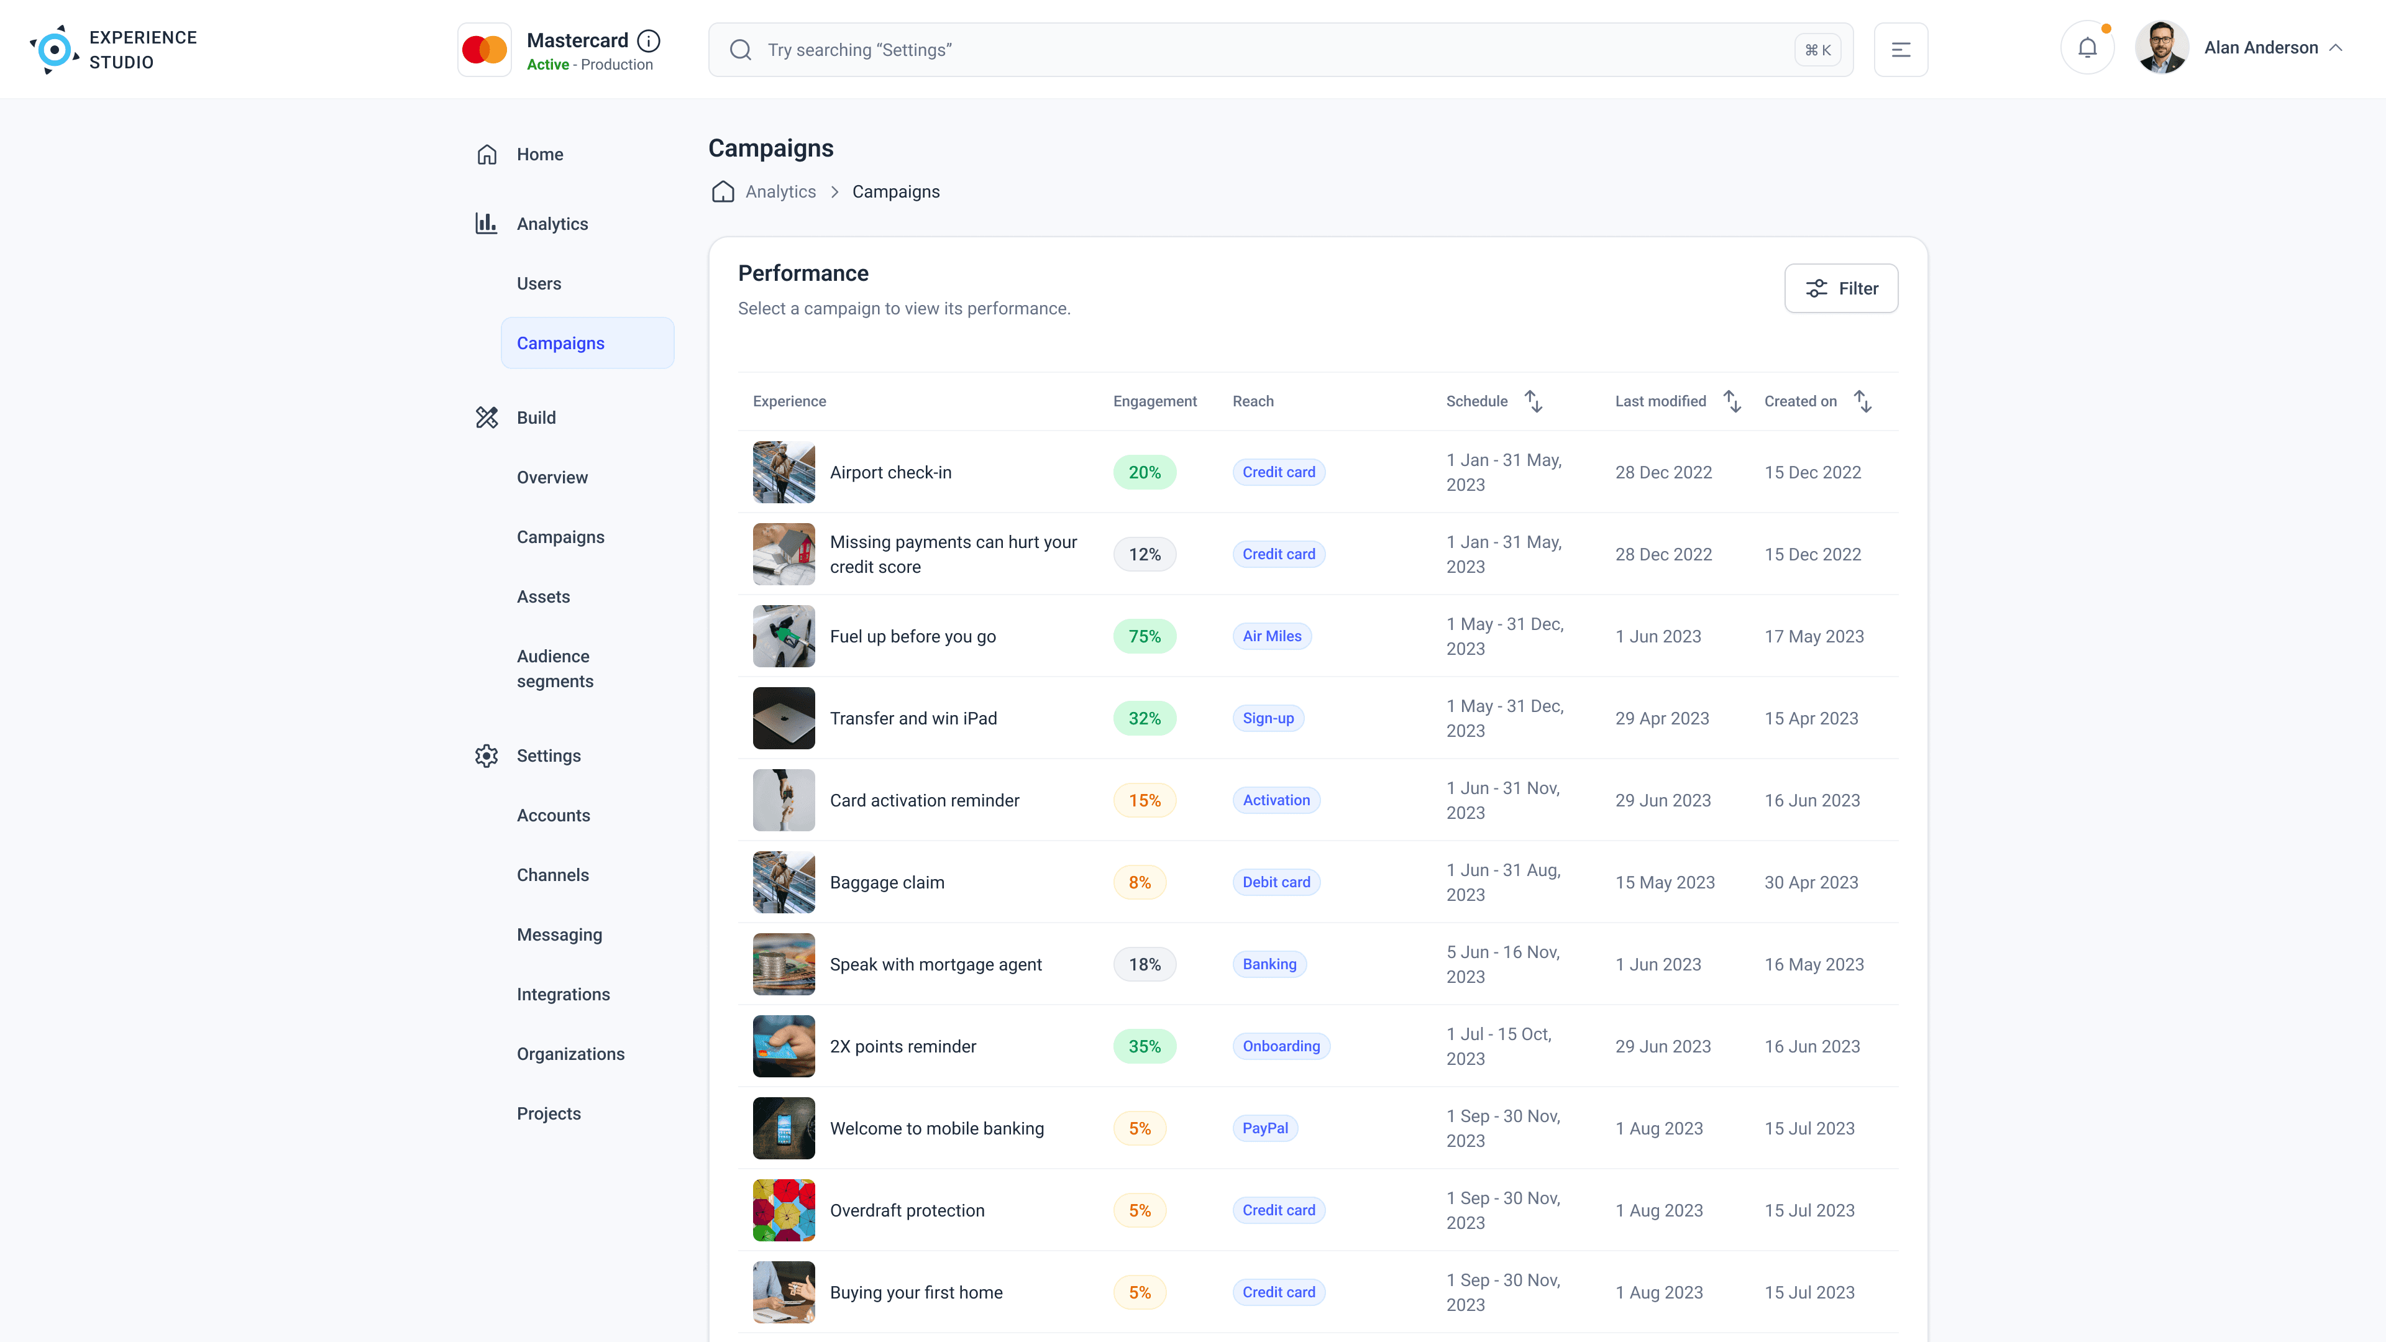The width and height of the screenshot is (2386, 1342).
Task: Expand the Alan Anderson user menu chevron
Action: pyautogui.click(x=2336, y=48)
